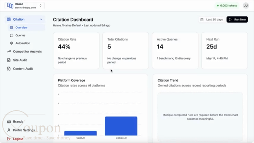Image resolution: width=254 pixels, height=143 pixels.
Task: Click the Run Now button
Action: (237, 20)
